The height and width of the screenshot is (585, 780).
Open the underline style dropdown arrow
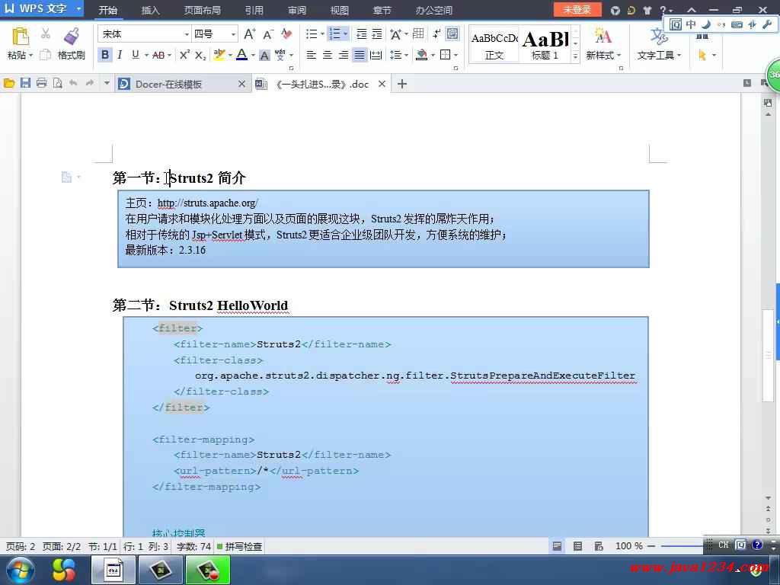point(146,55)
